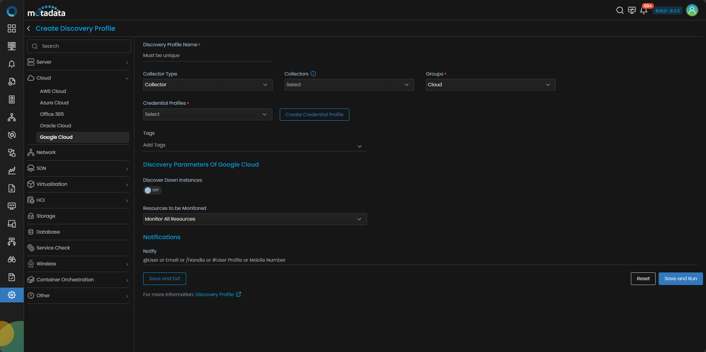Open the settings gear icon in left rail

tap(12, 295)
